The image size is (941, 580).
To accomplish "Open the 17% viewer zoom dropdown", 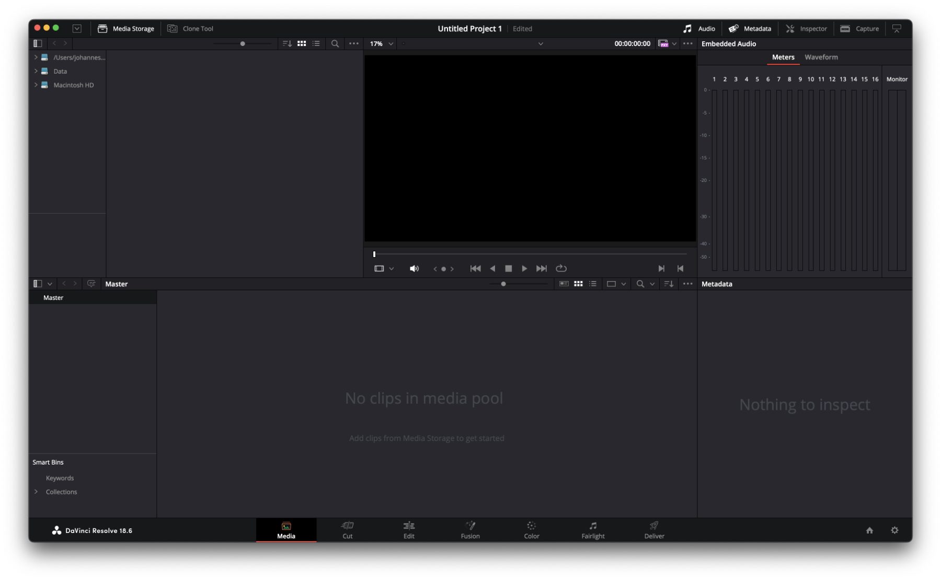I will coord(382,44).
